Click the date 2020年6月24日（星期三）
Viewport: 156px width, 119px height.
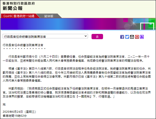(20, 112)
